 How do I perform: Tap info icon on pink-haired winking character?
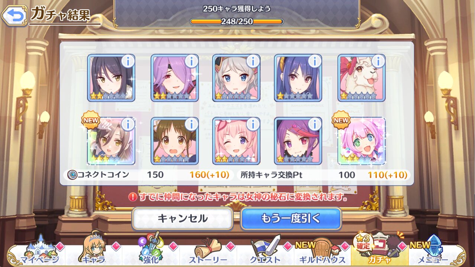[x=253, y=124]
